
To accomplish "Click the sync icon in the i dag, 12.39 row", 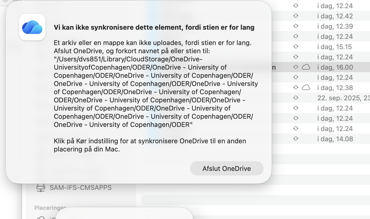I will [x=296, y=26].
